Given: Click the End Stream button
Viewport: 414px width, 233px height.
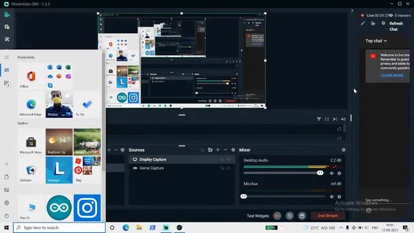Looking at the screenshot, I should pos(328,216).
